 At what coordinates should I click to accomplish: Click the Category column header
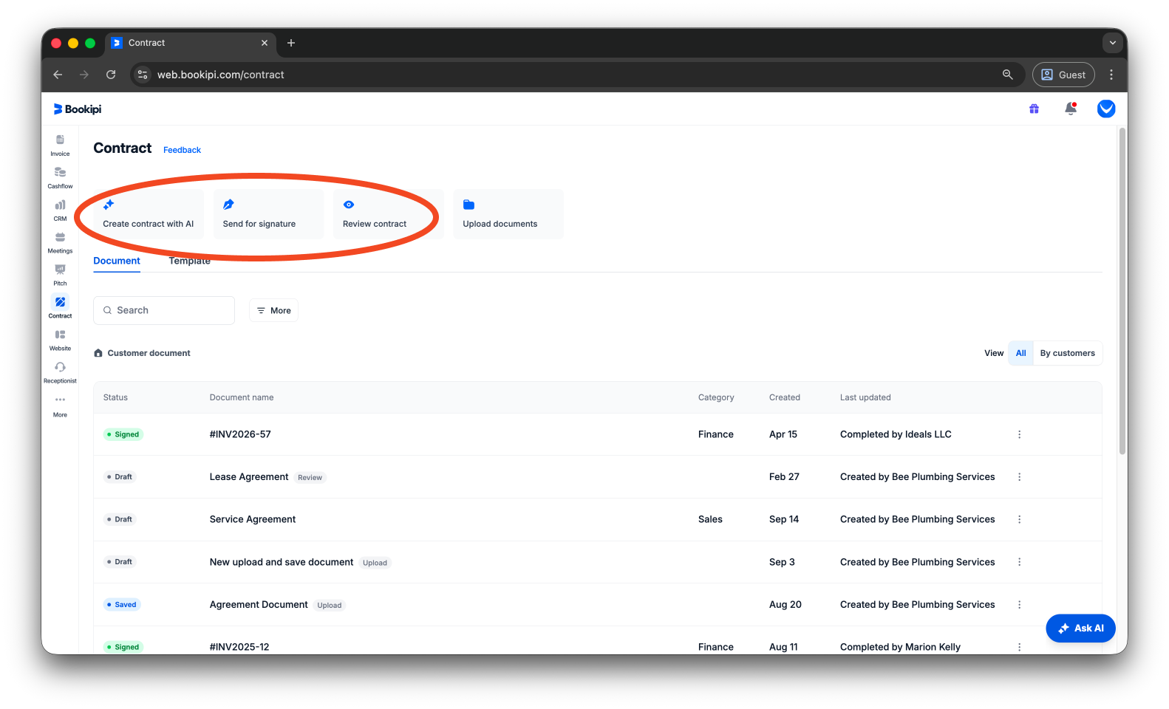(716, 397)
